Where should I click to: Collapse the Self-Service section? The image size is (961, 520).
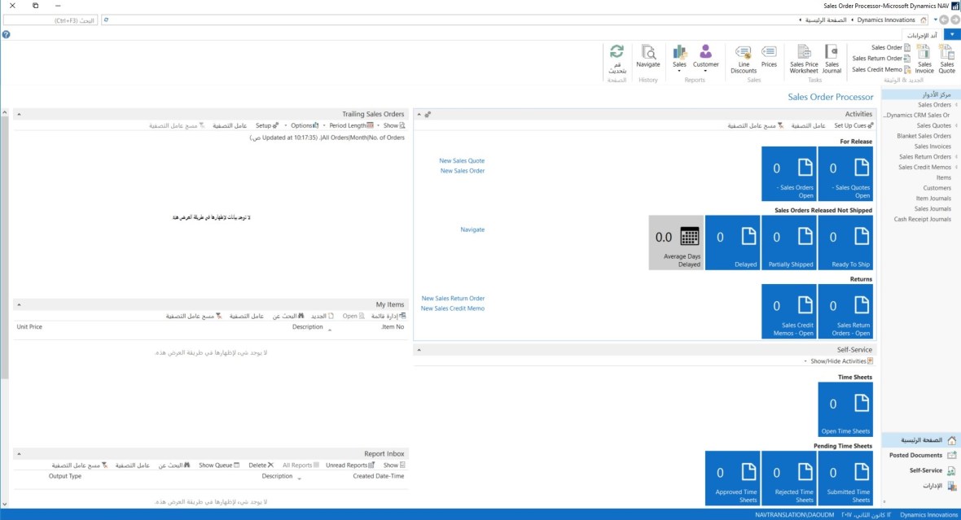coord(419,349)
